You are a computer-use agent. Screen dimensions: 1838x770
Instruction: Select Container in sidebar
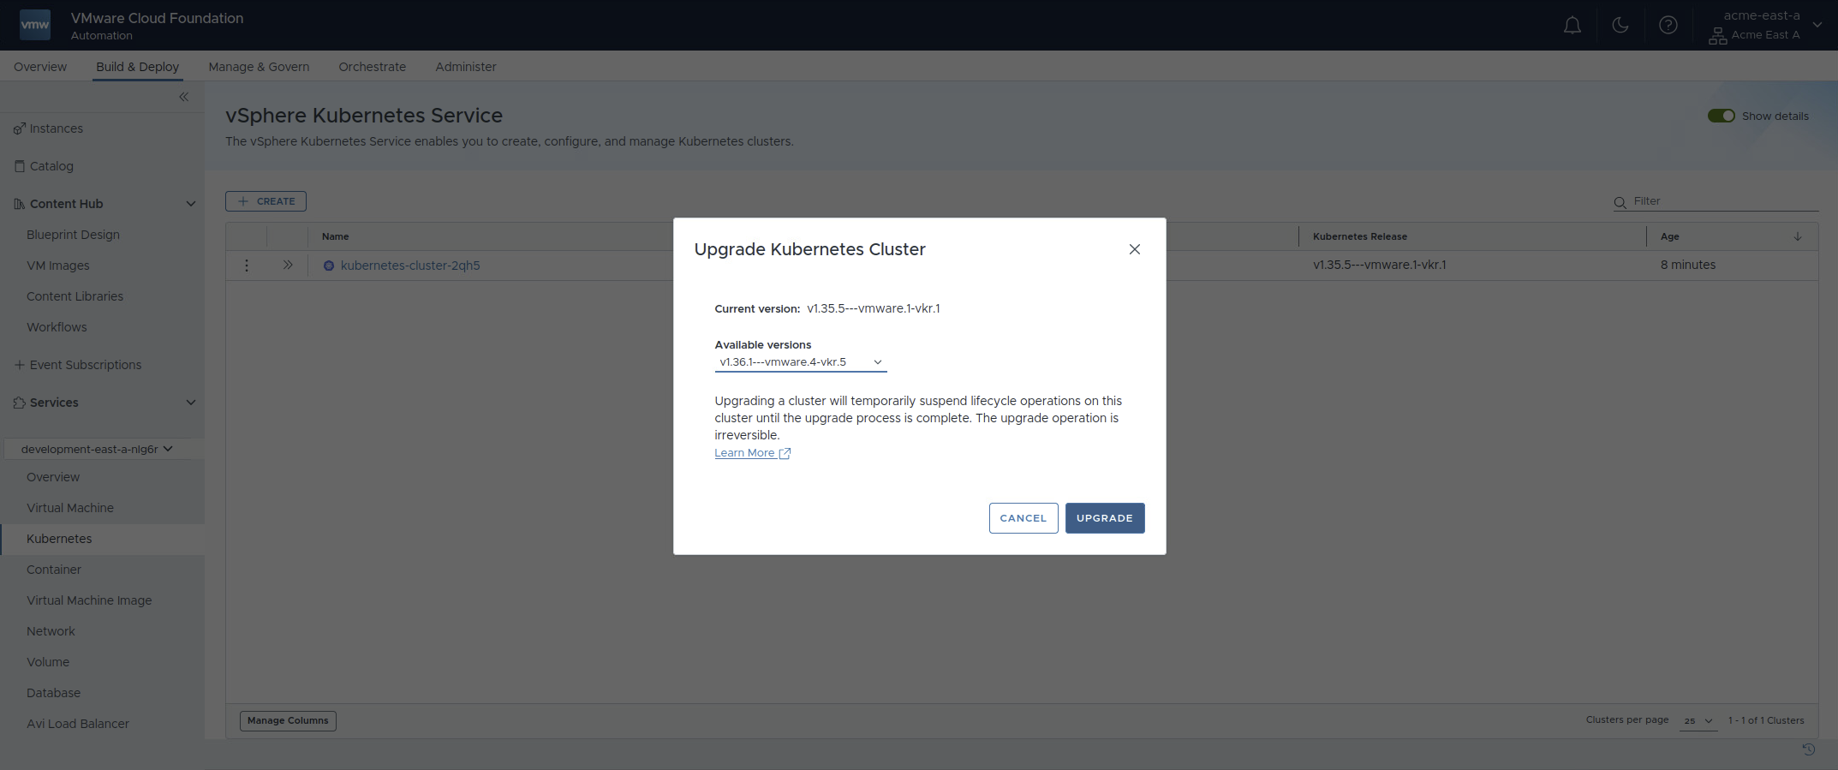click(x=54, y=570)
